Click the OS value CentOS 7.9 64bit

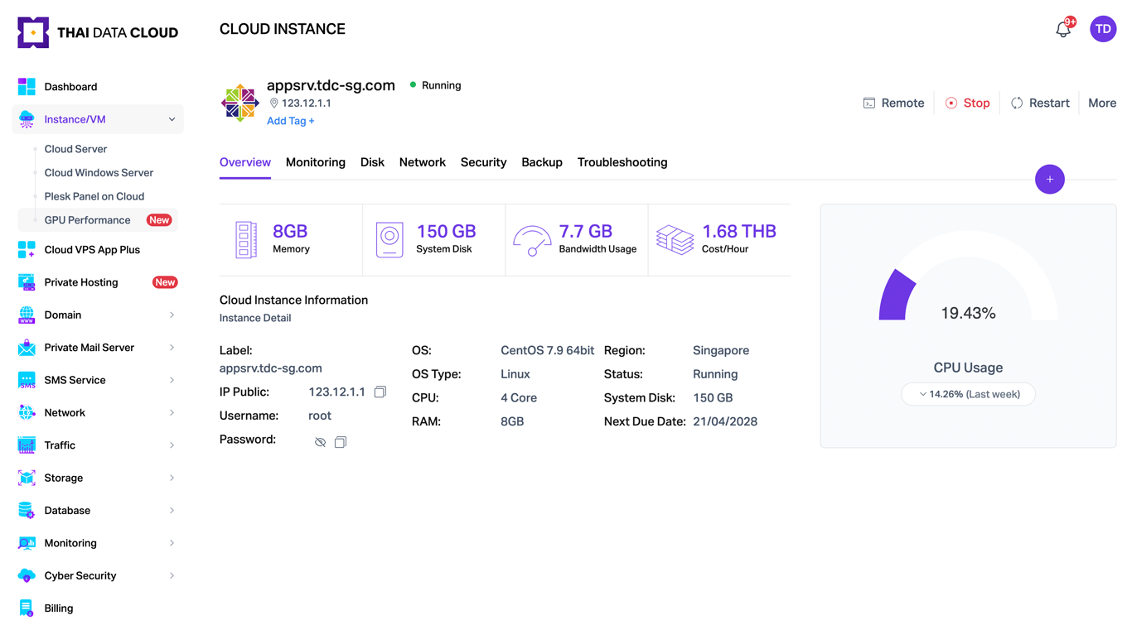coord(547,350)
